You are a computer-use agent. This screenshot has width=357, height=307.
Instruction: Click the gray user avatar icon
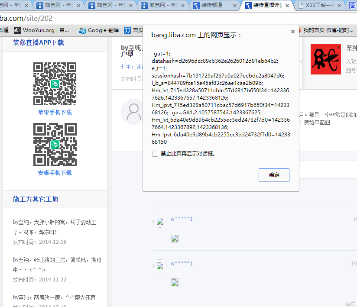coord(133,112)
